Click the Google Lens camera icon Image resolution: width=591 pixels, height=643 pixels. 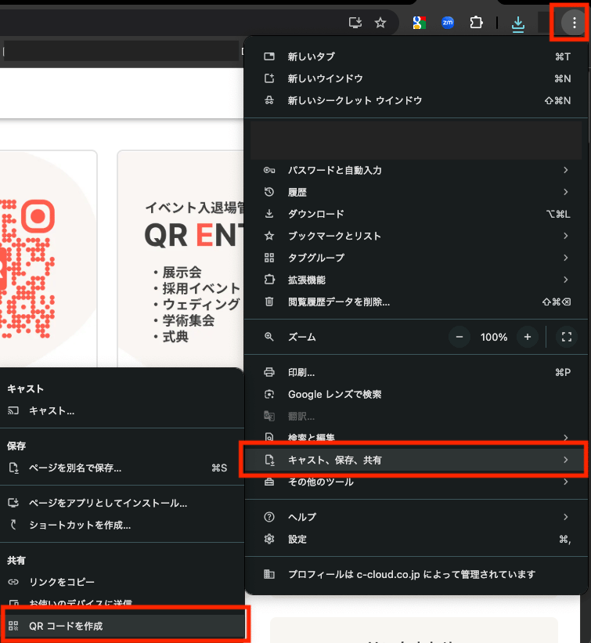269,395
